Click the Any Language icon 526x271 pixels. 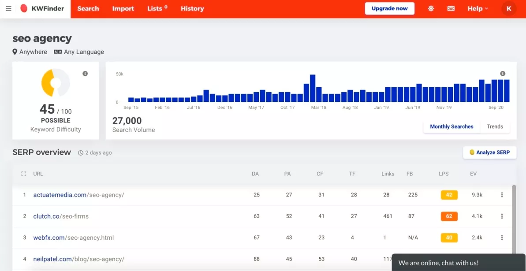click(58, 52)
